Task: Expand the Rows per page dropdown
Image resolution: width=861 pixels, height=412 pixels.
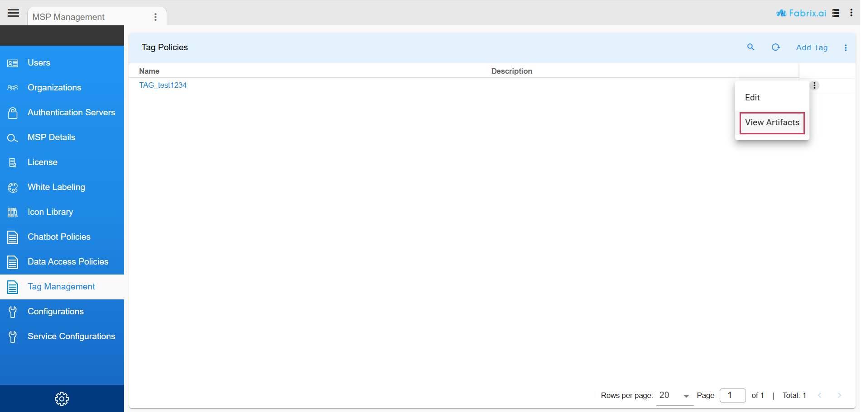Action: 674,395
